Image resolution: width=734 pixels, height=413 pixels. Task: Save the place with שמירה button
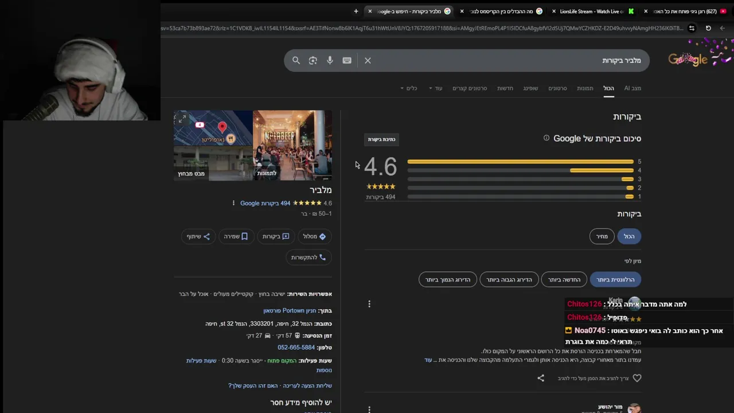click(236, 236)
